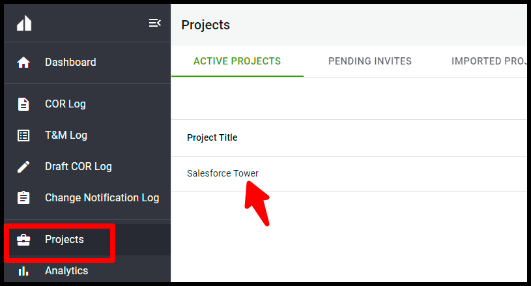Image resolution: width=531 pixels, height=286 pixels.
Task: Click the COR Log document icon
Action: pyautogui.click(x=23, y=104)
